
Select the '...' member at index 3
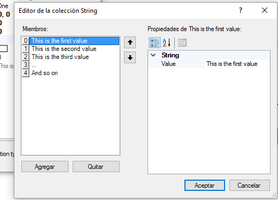34,65
